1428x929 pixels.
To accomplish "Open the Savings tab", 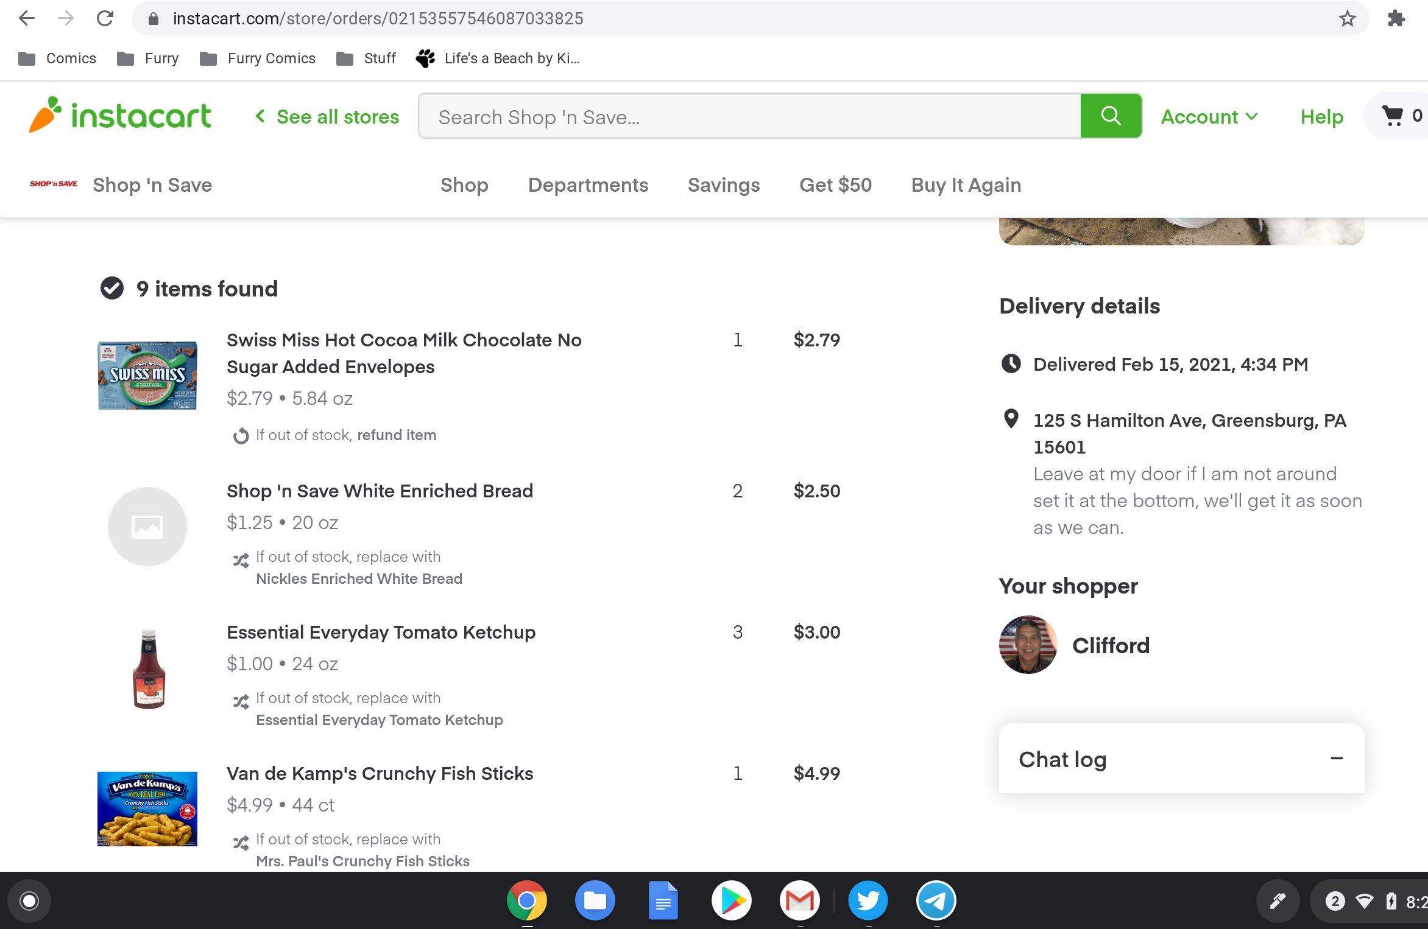I will (724, 184).
